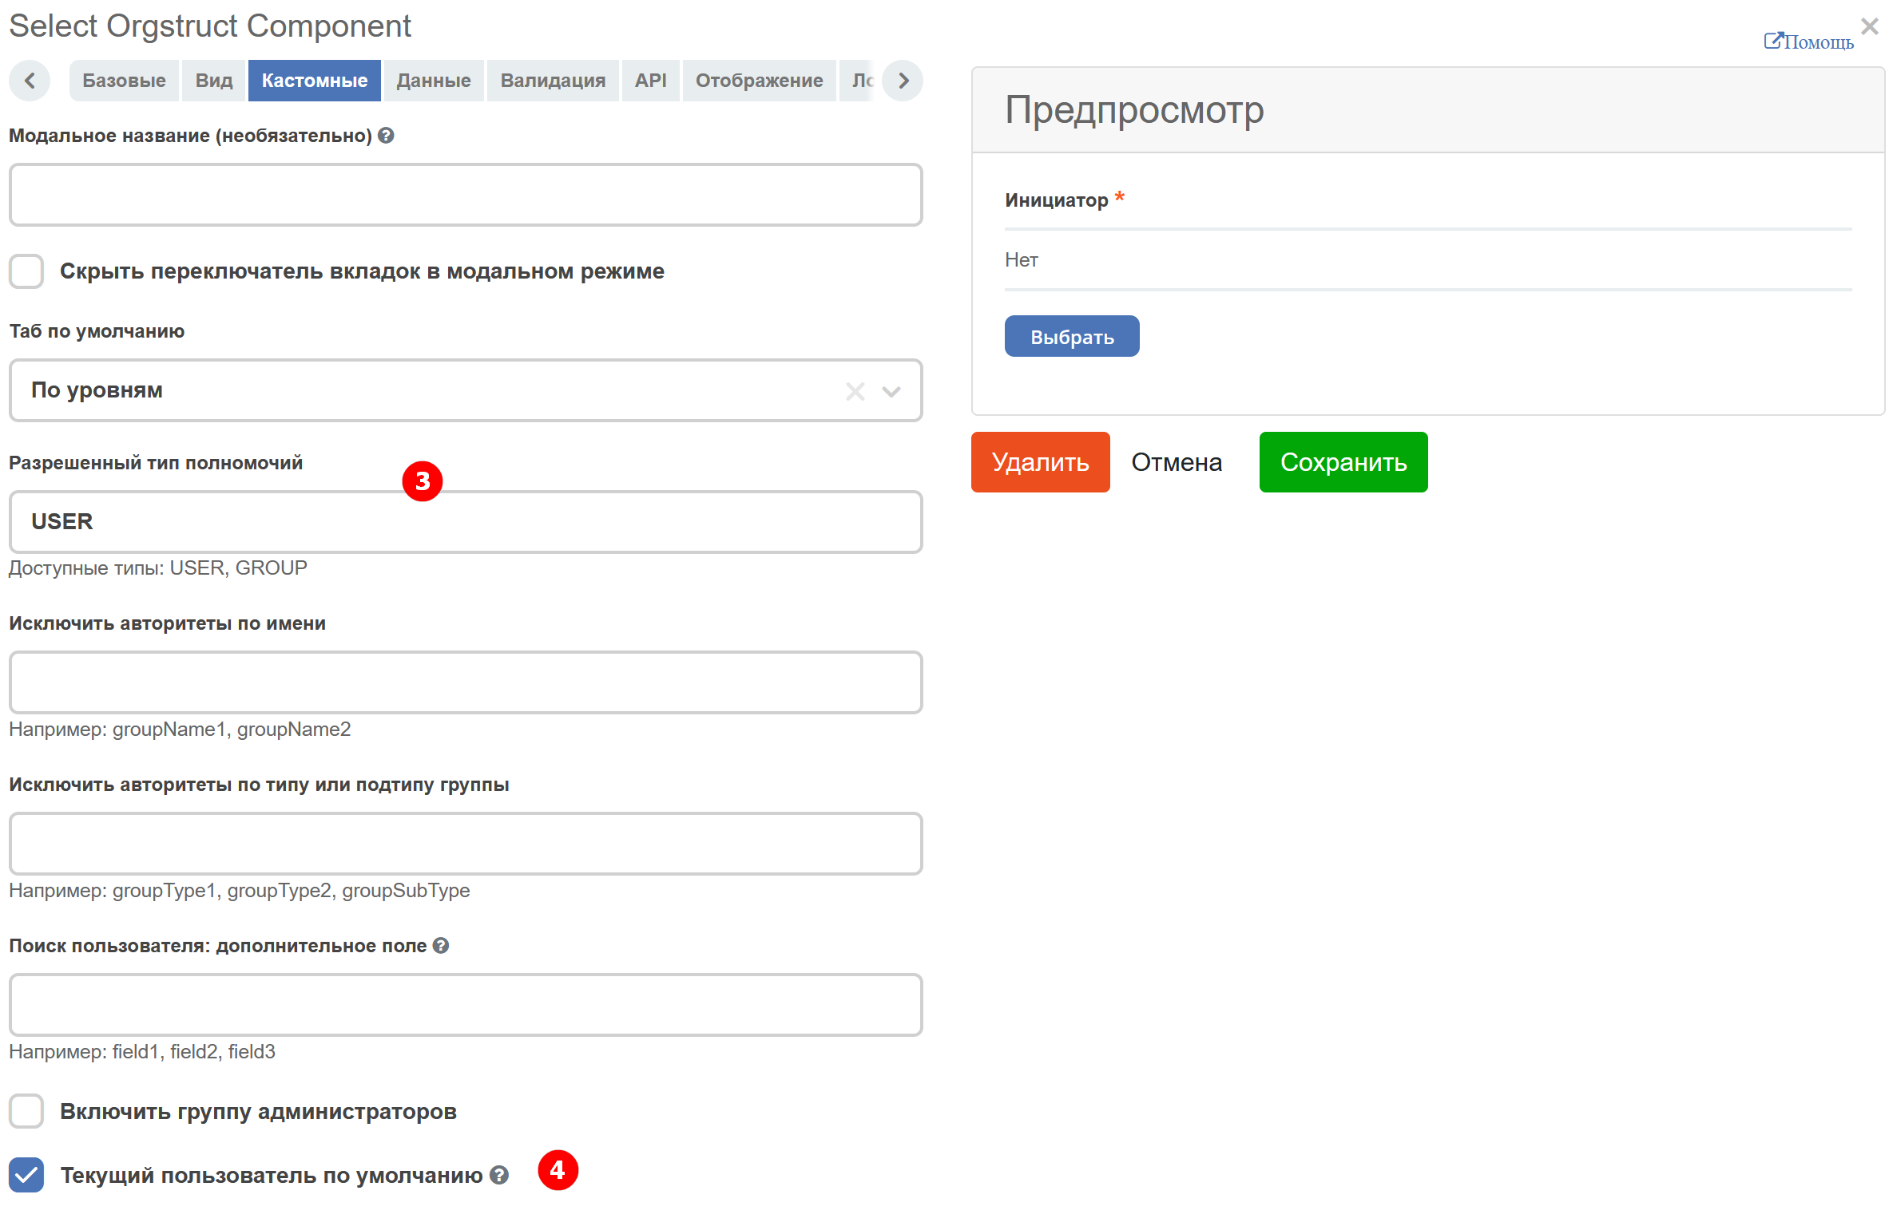Click hint 'Например: groupName1, groupName2'
This screenshot has width=1889, height=1222.
[180, 729]
